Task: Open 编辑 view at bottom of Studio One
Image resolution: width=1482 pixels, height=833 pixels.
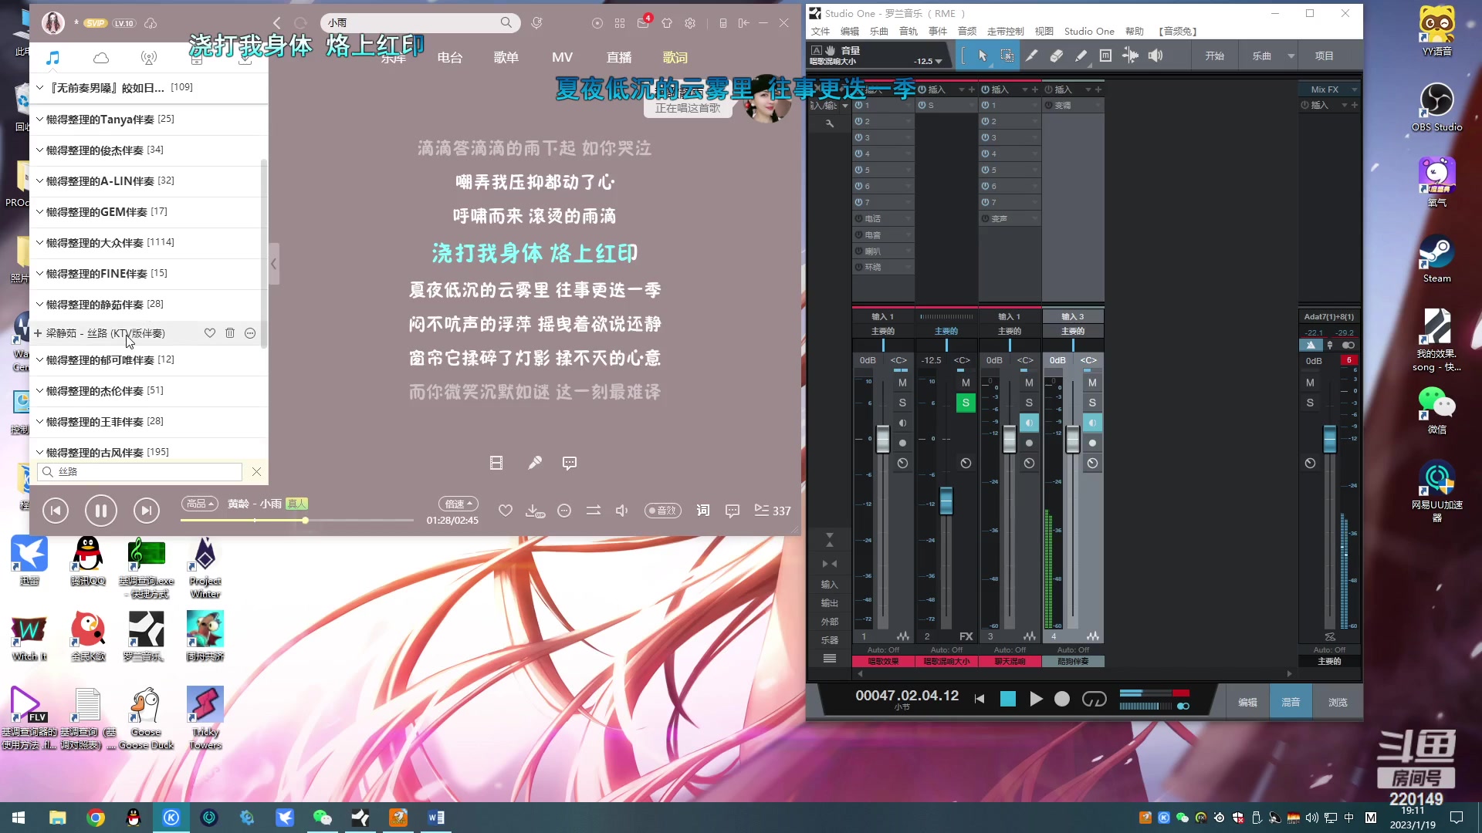Action: (x=1247, y=702)
